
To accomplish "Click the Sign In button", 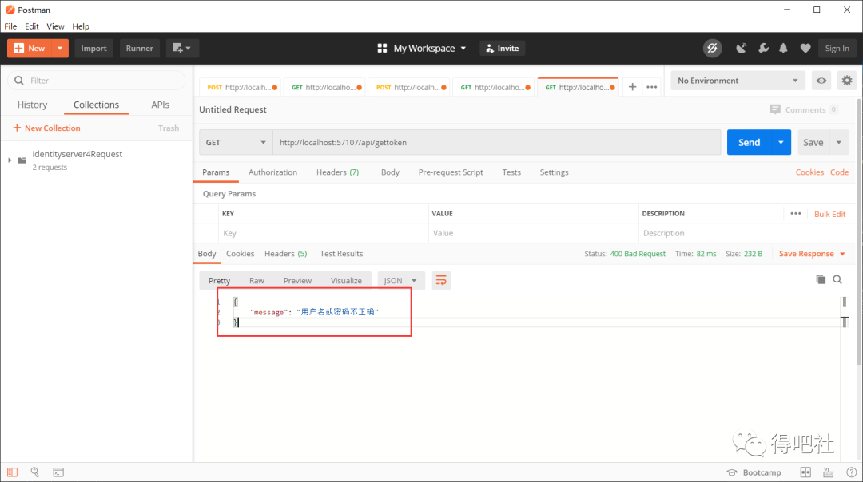I will (837, 49).
